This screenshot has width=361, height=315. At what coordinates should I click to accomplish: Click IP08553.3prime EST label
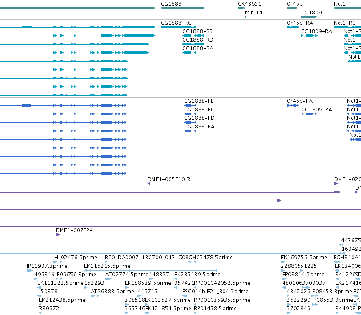coord(333,300)
